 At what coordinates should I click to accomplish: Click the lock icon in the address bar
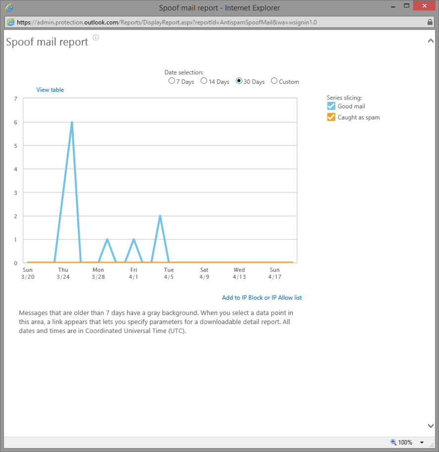point(429,22)
